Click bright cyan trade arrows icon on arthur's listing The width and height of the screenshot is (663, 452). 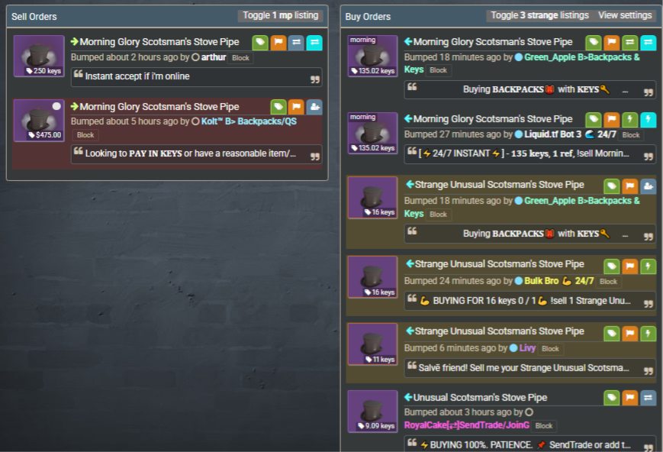tap(314, 42)
